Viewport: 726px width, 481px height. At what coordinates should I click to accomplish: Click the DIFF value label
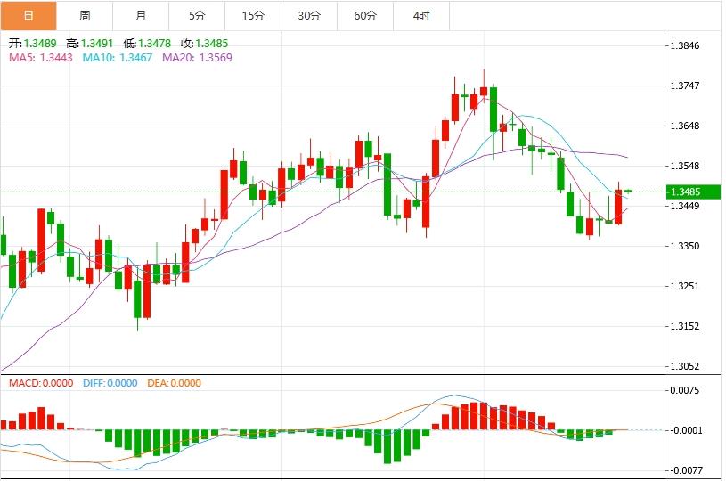(110, 383)
